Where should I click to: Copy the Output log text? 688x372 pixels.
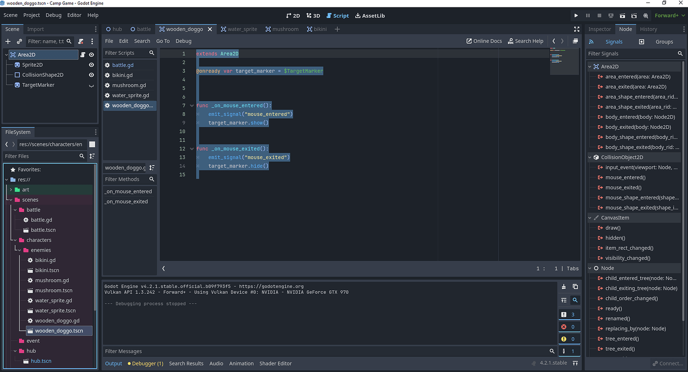[x=574, y=287]
